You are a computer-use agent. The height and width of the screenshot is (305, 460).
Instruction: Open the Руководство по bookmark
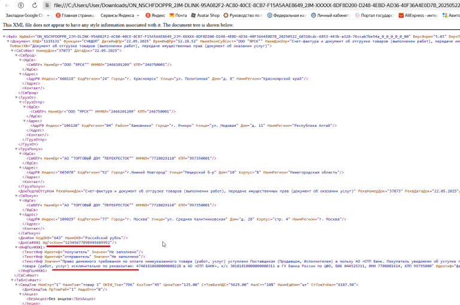243,15
